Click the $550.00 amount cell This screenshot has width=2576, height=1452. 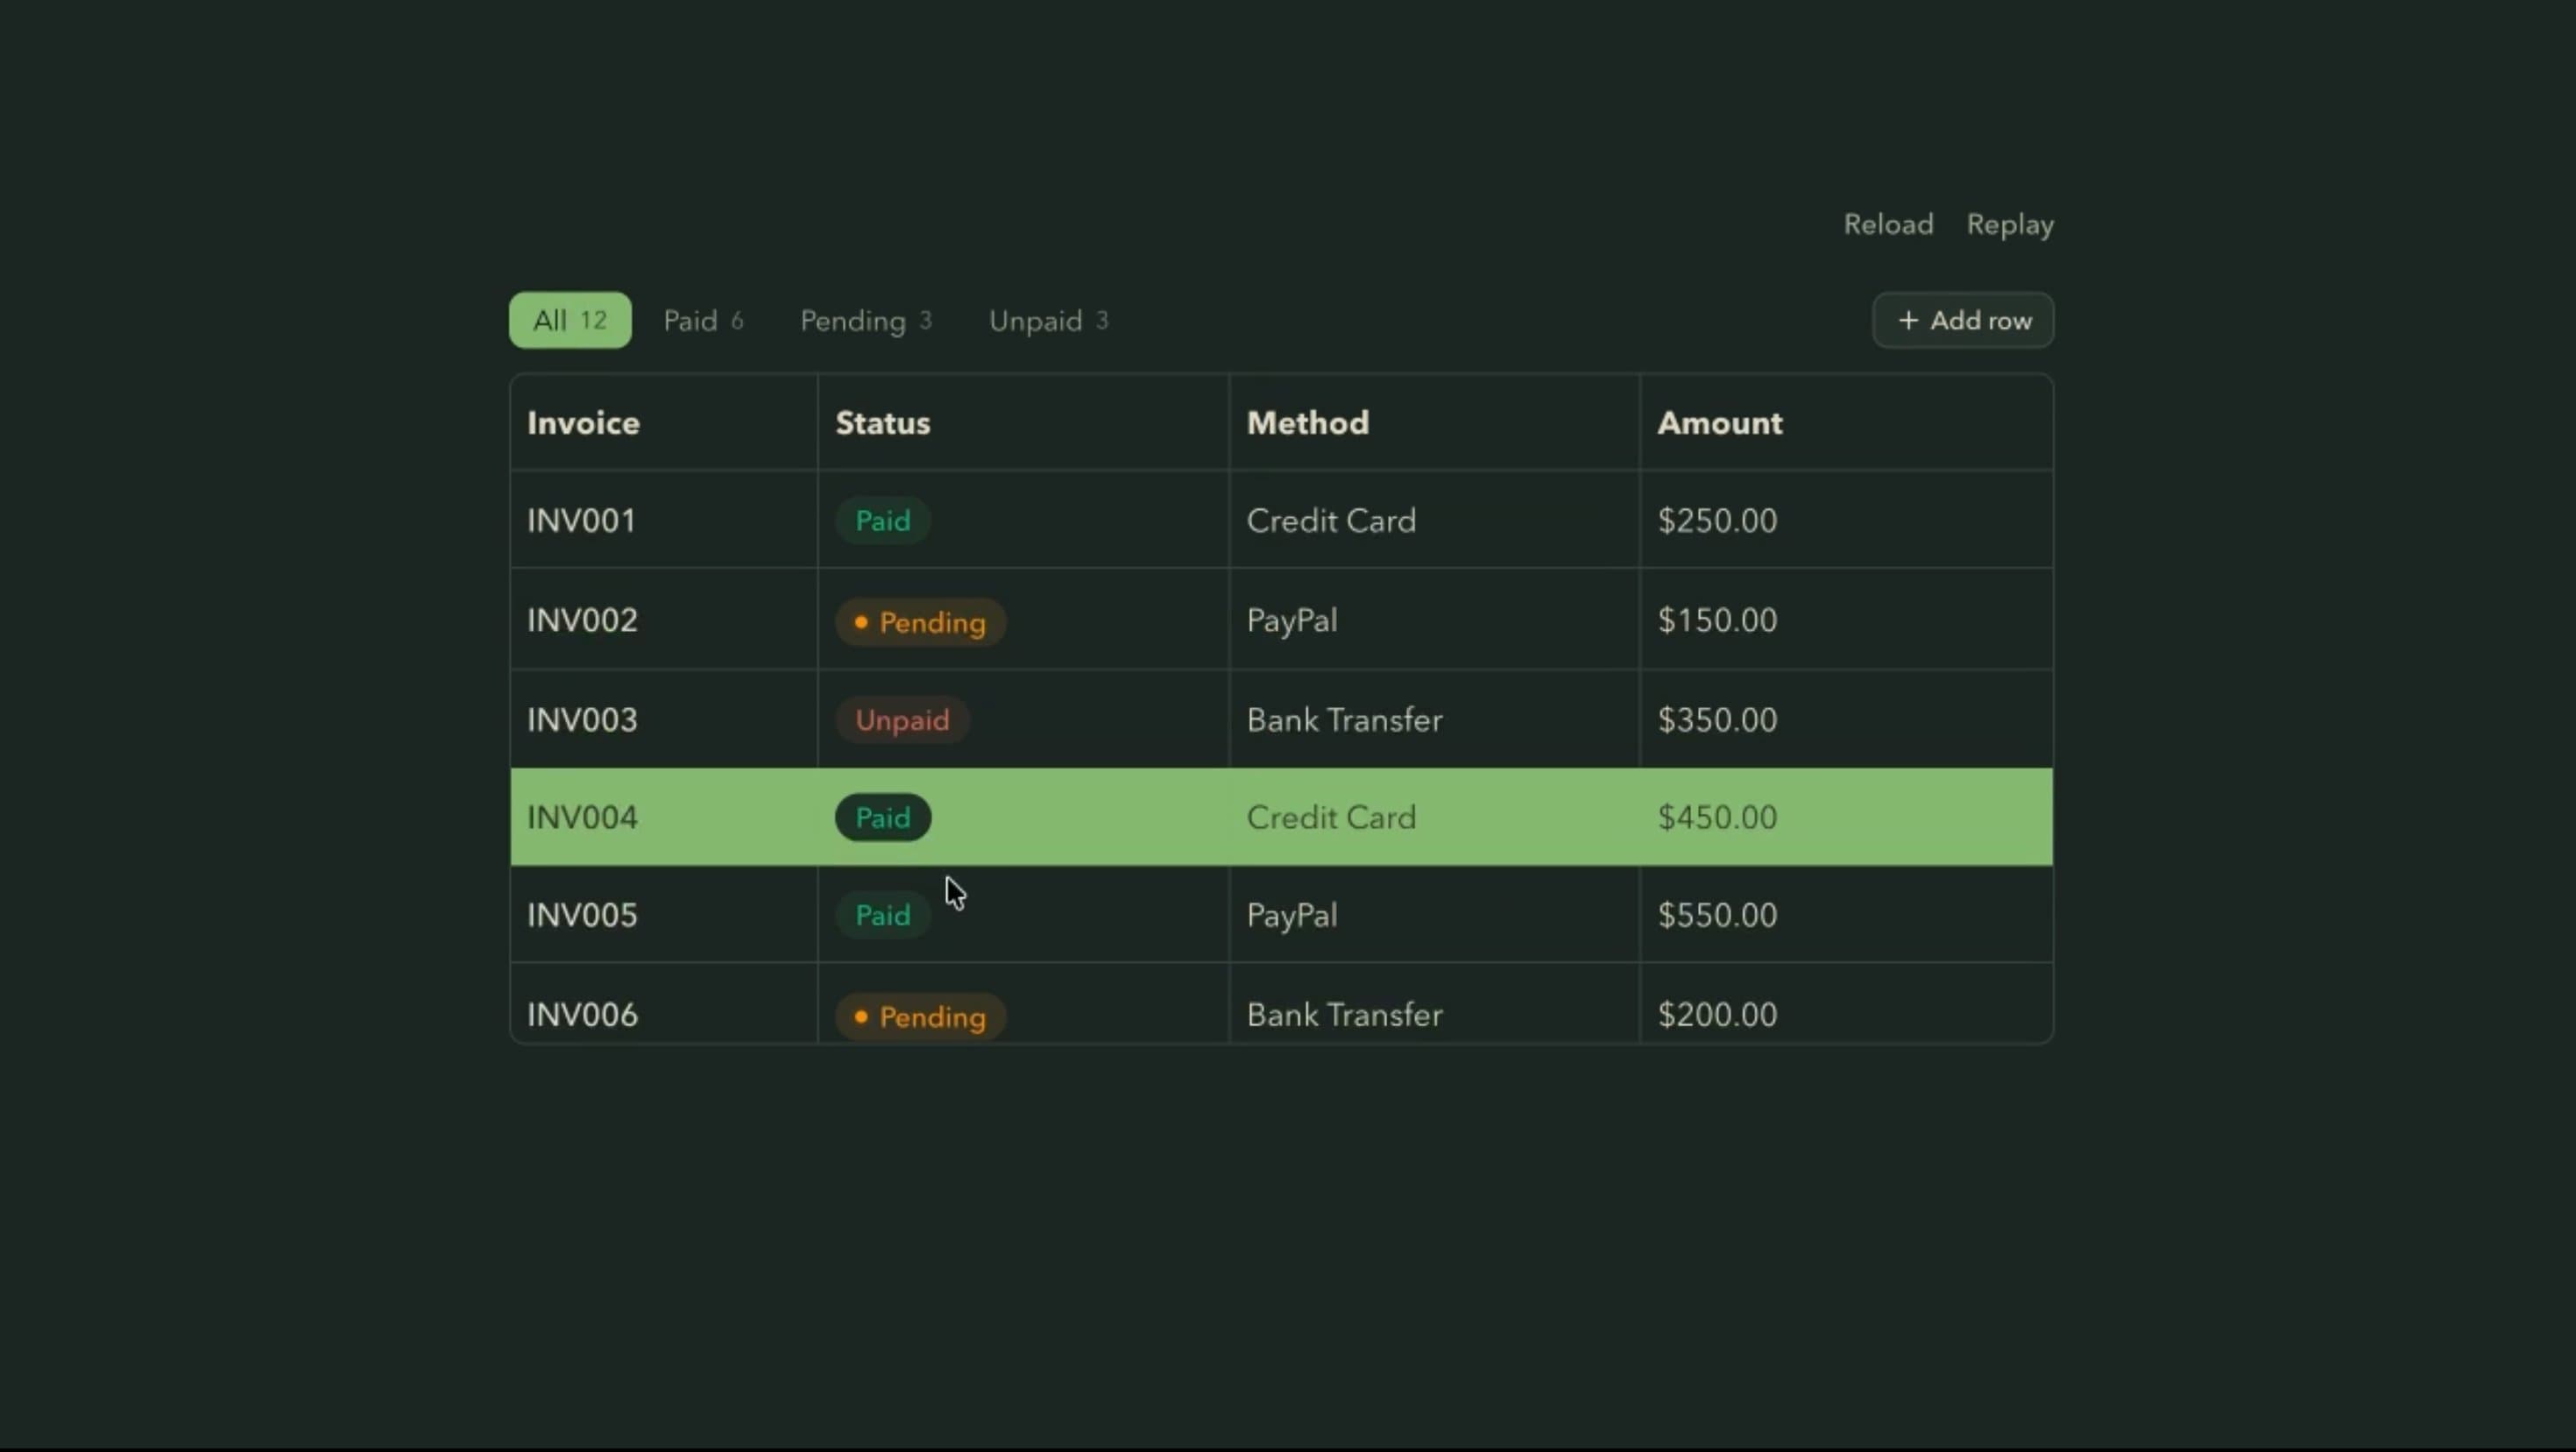pos(1846,915)
